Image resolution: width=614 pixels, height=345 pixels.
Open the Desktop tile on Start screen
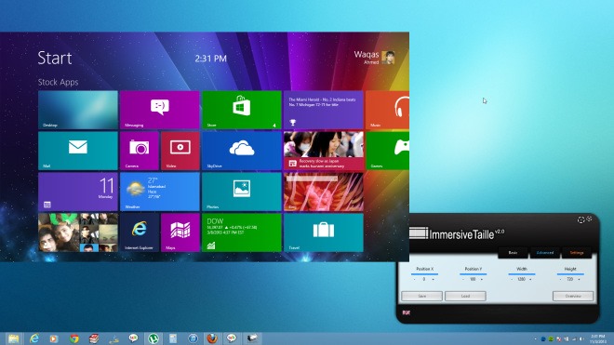[x=78, y=110]
